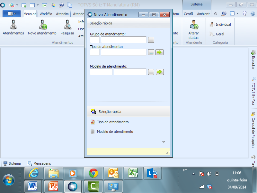
Task: Click the resize grip of Novo Atendimento dialog
Action: pos(168,152)
